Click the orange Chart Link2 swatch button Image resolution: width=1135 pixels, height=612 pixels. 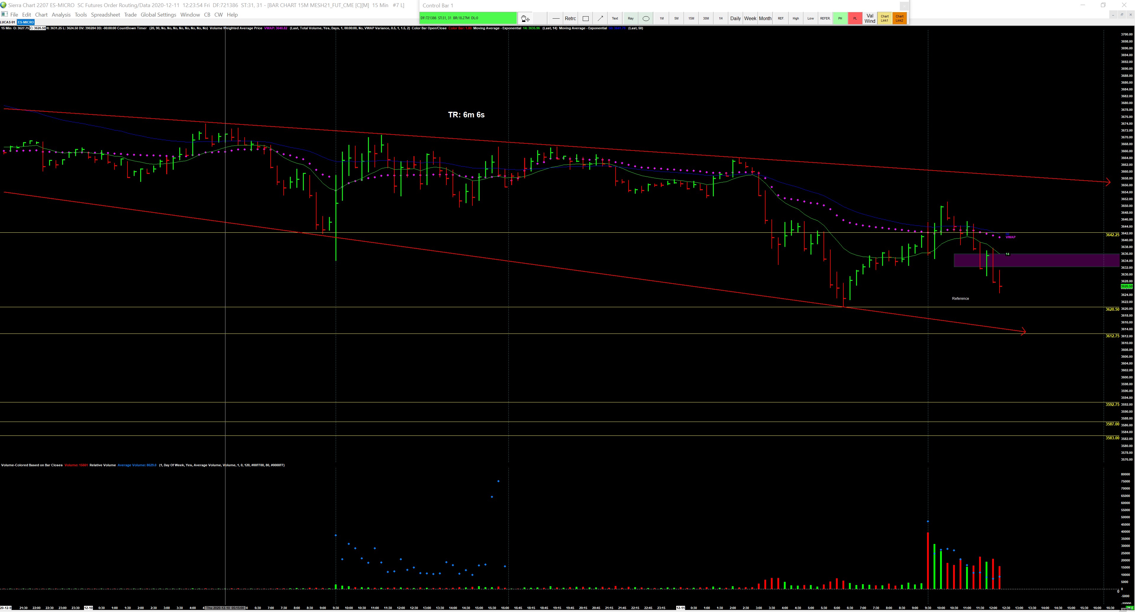point(899,19)
